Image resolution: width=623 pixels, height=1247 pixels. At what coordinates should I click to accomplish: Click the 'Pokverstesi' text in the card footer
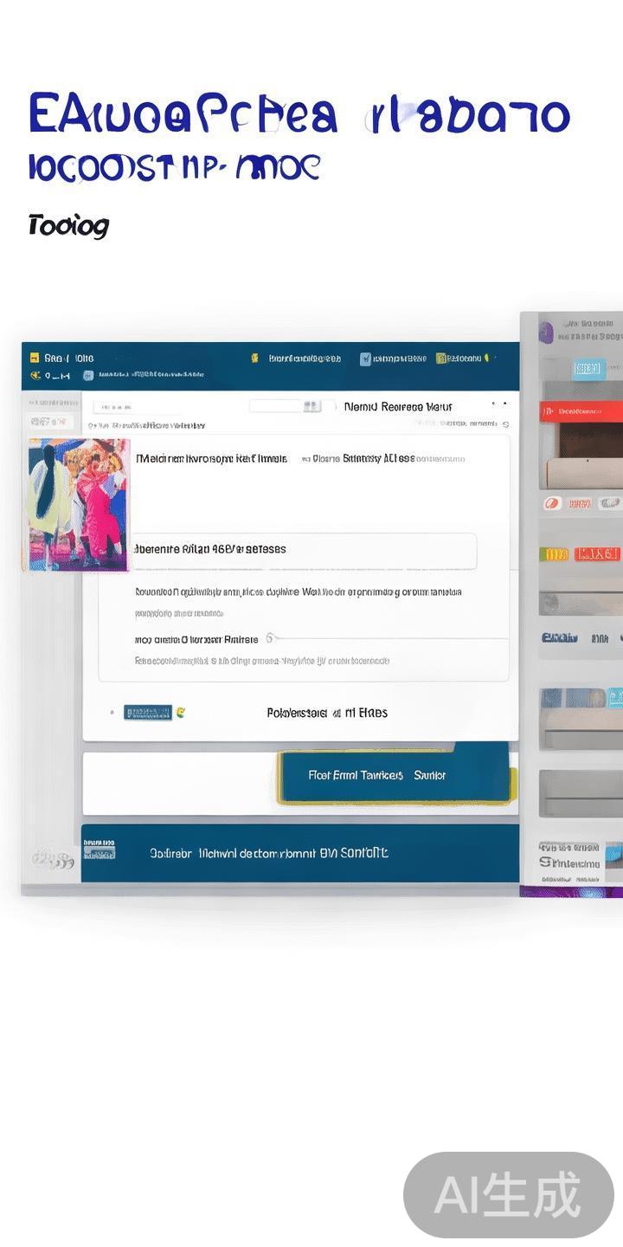point(297,713)
